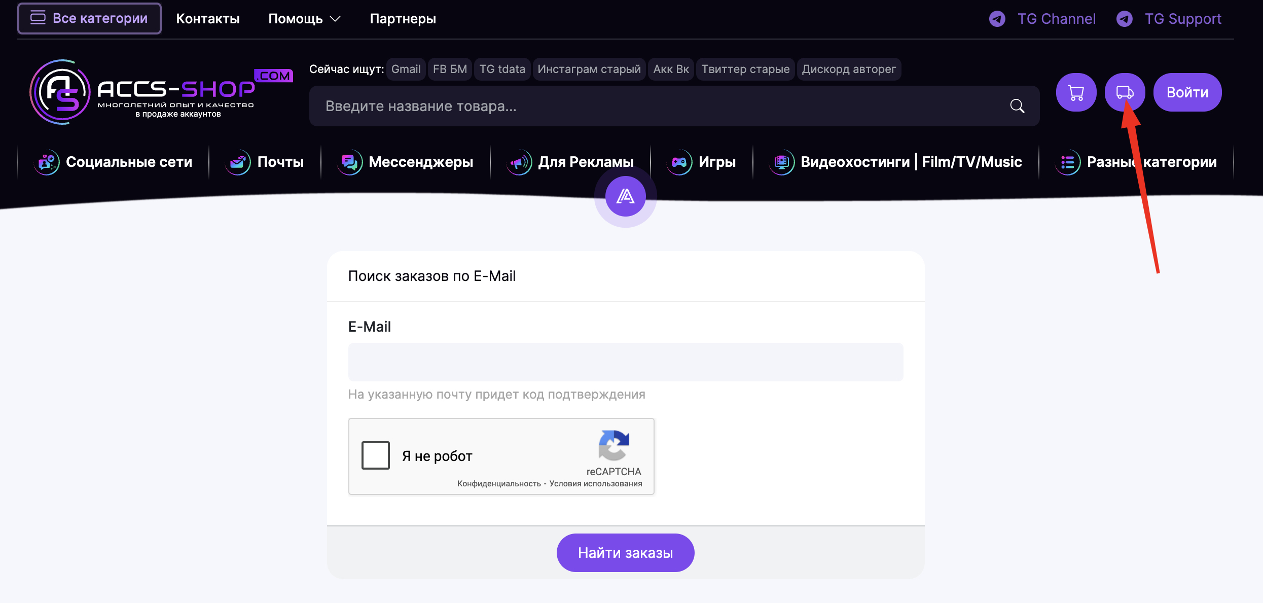Click the round purple A badge icon
Image resolution: width=1263 pixels, height=603 pixels.
[625, 196]
